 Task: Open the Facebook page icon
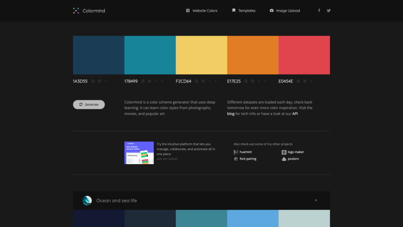click(x=319, y=11)
